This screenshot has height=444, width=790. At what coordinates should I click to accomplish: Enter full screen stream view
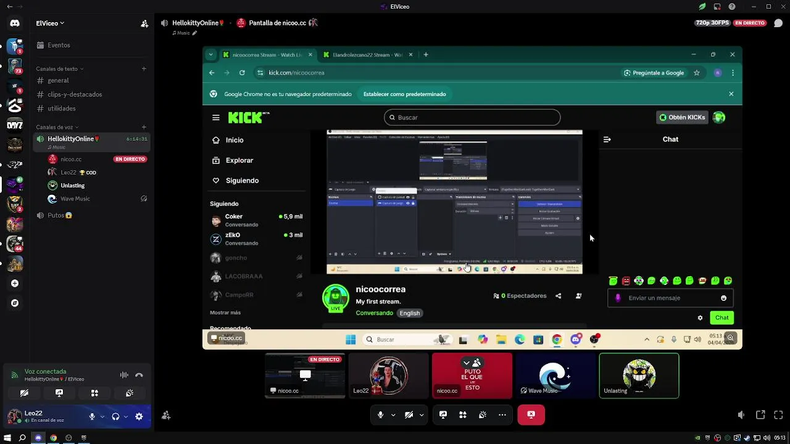coord(778,415)
